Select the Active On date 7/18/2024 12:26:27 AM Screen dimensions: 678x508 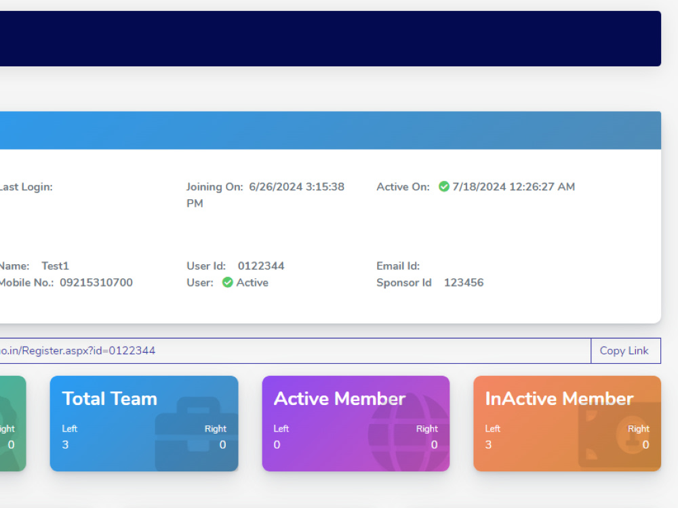(x=514, y=187)
